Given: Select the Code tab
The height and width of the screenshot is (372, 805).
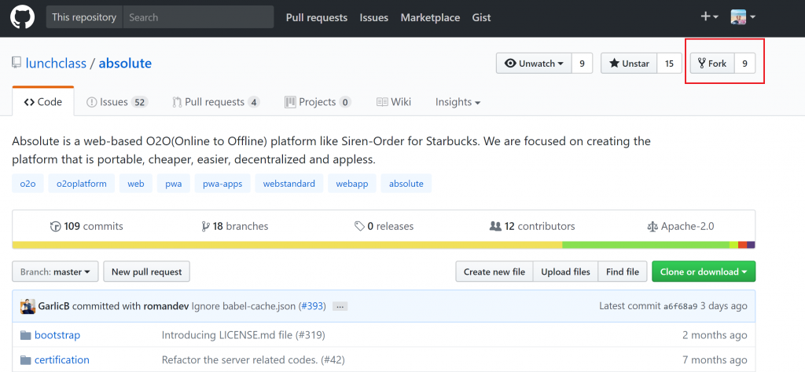Looking at the screenshot, I should pyautogui.click(x=43, y=102).
